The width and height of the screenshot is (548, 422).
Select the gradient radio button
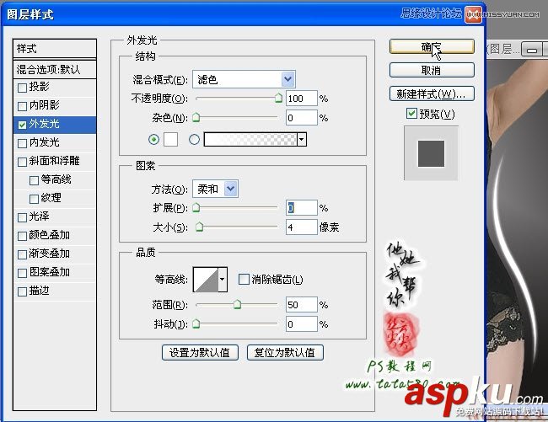(x=194, y=140)
